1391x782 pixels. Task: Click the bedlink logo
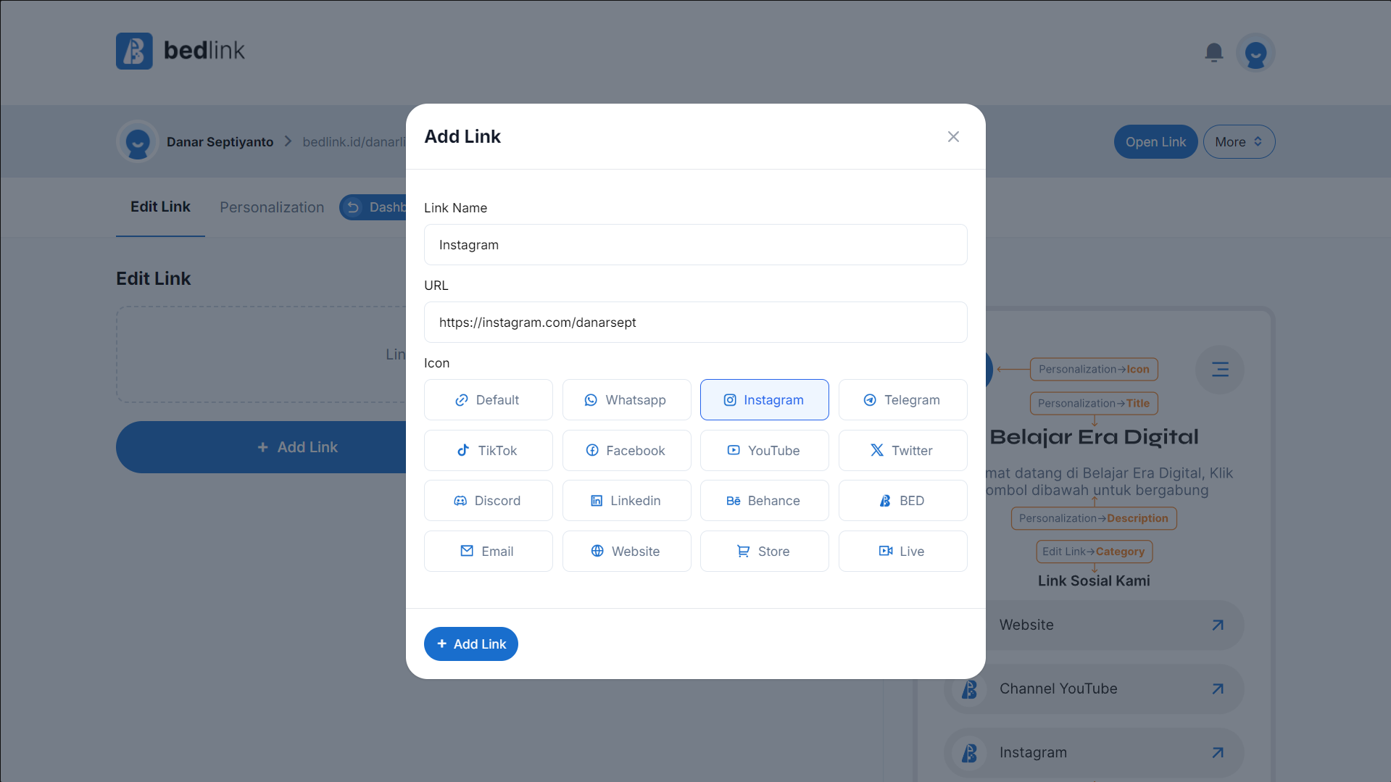(180, 51)
